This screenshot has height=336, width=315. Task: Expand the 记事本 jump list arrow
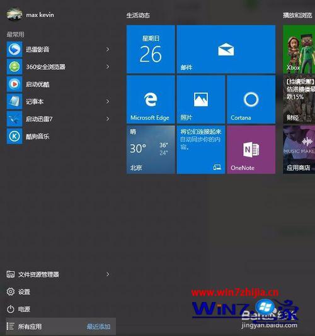coord(108,101)
